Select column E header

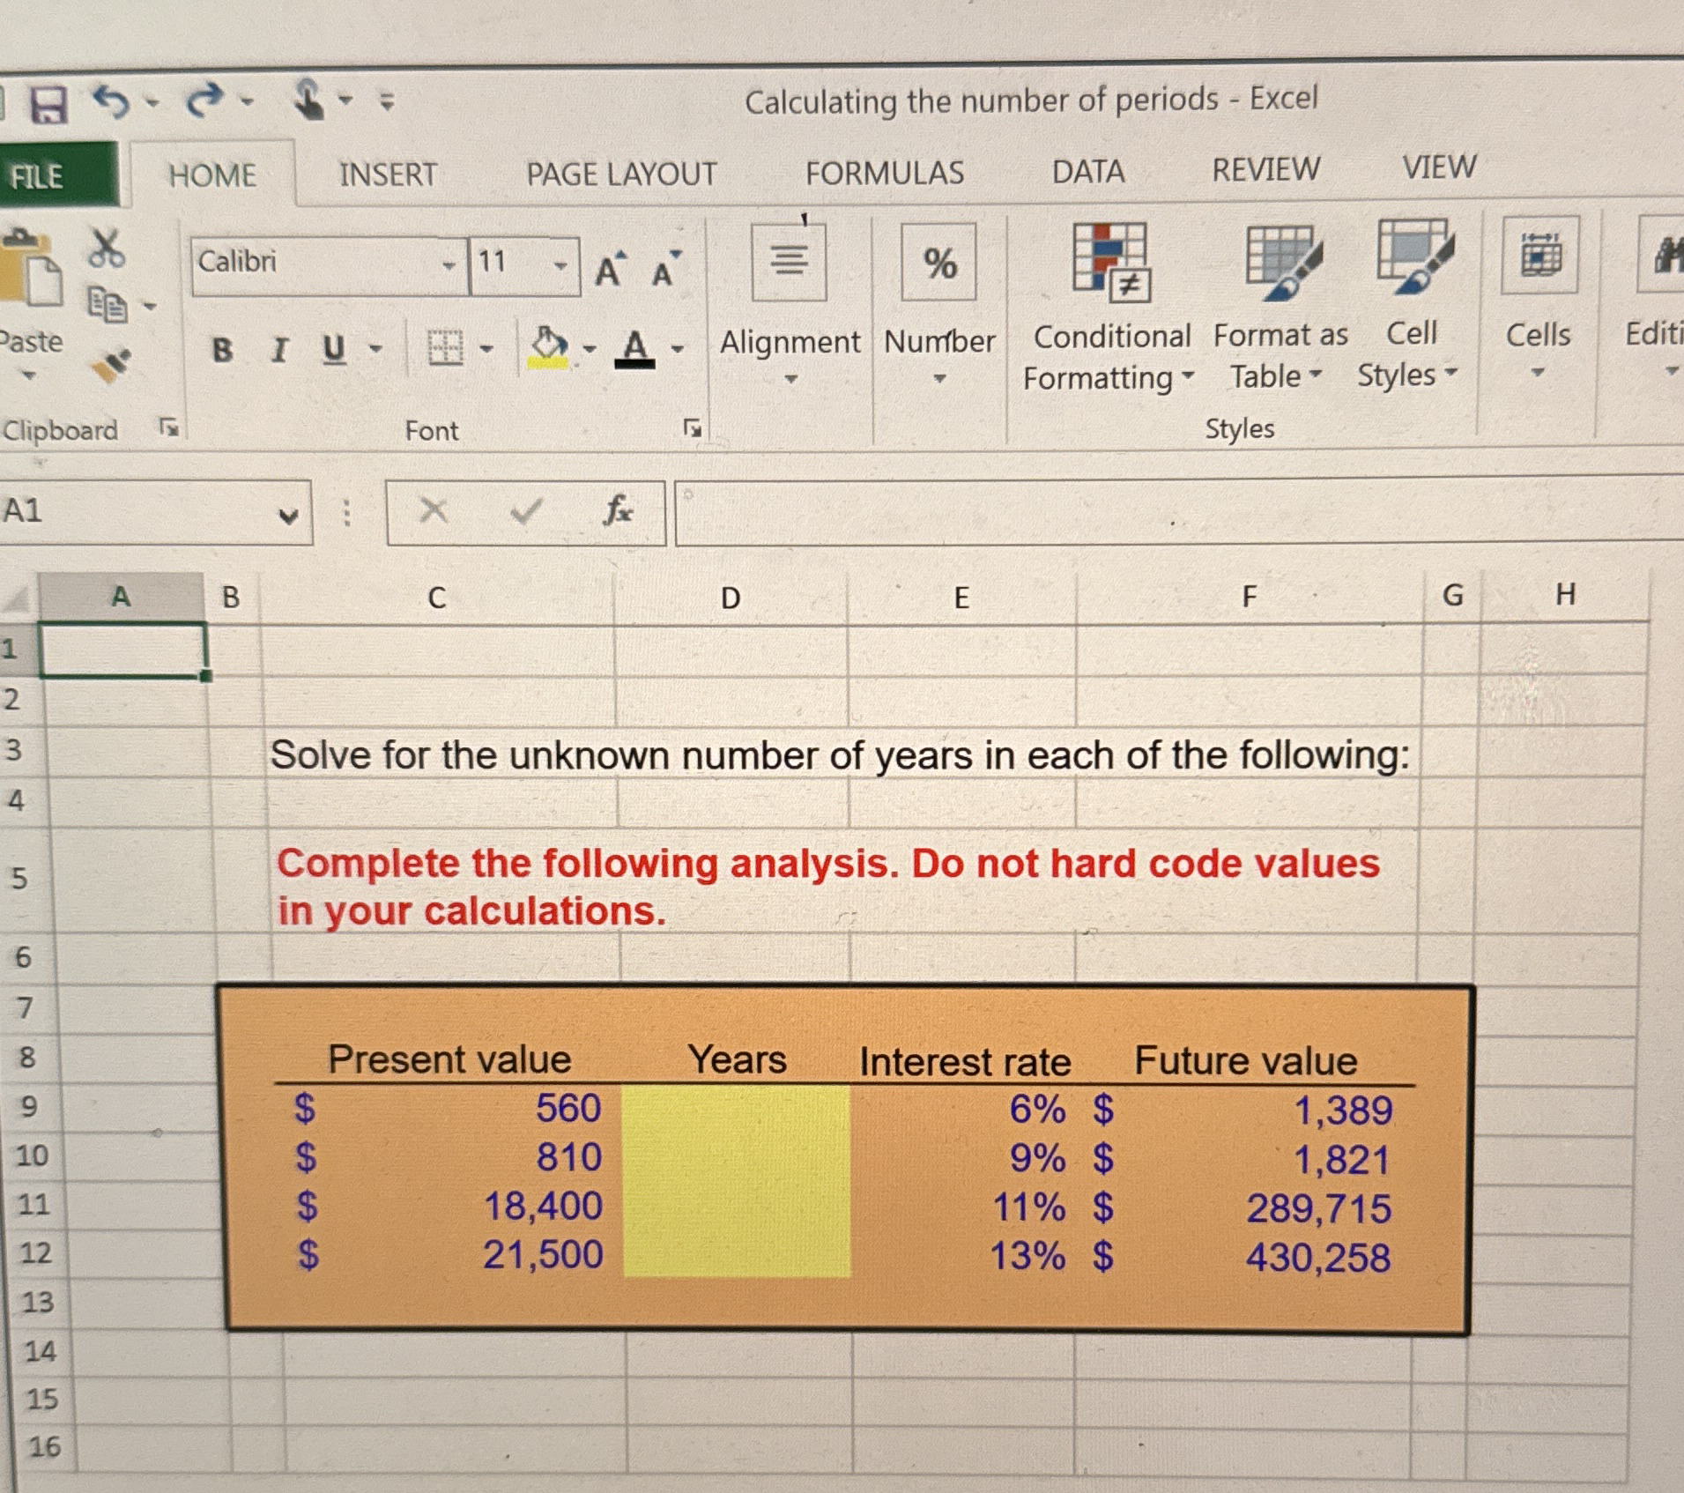point(961,598)
